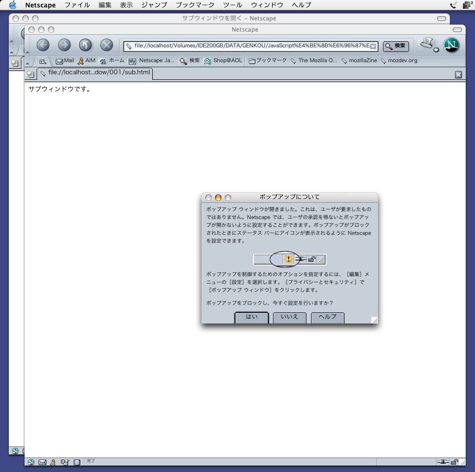475x472 pixels.
Task: Click inside the URL address field
Action: point(251,46)
